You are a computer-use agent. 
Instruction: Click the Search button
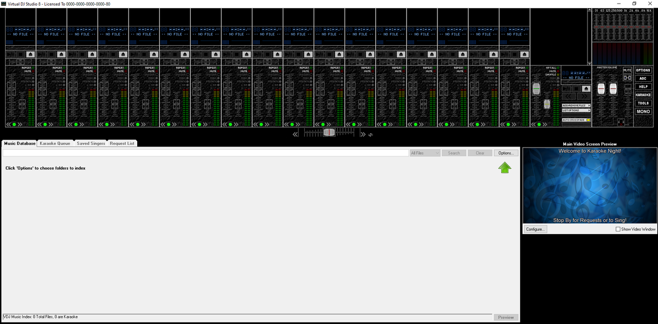pos(454,153)
